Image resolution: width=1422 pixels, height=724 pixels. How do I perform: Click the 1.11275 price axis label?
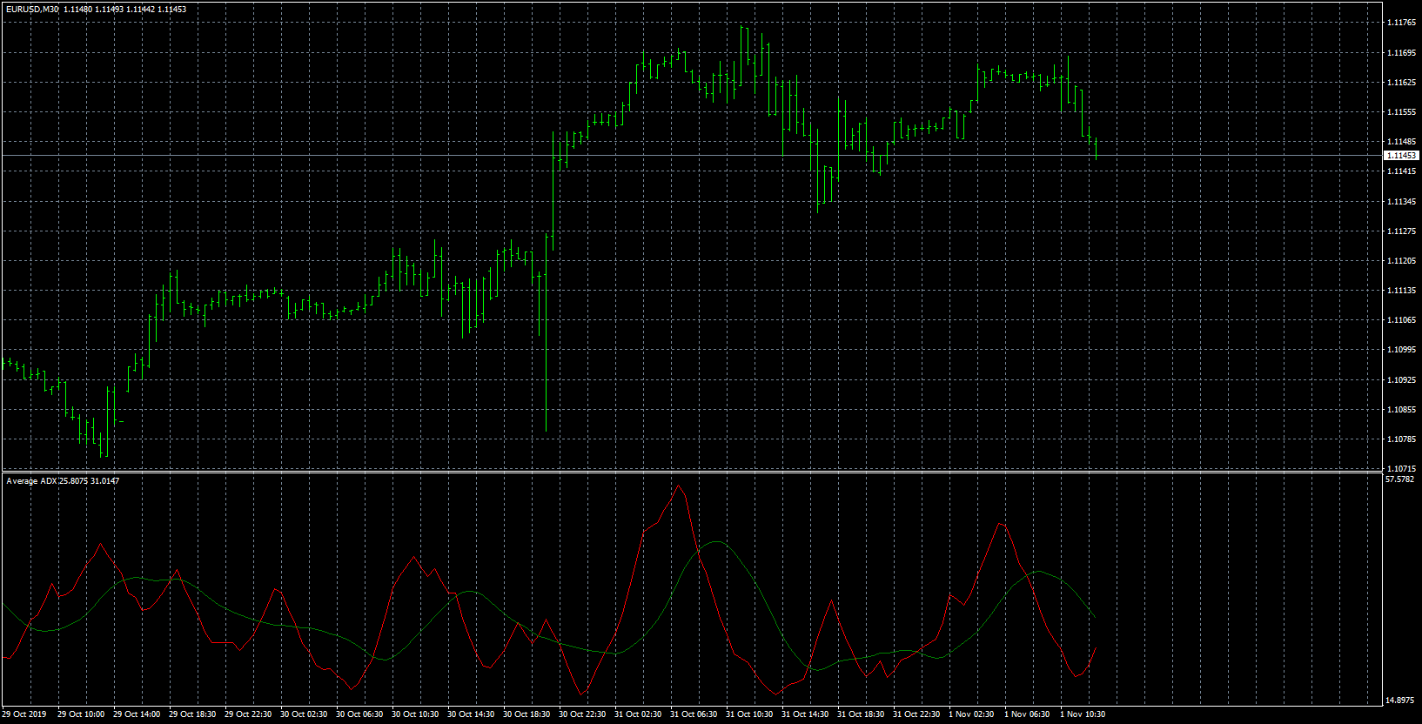click(1401, 231)
